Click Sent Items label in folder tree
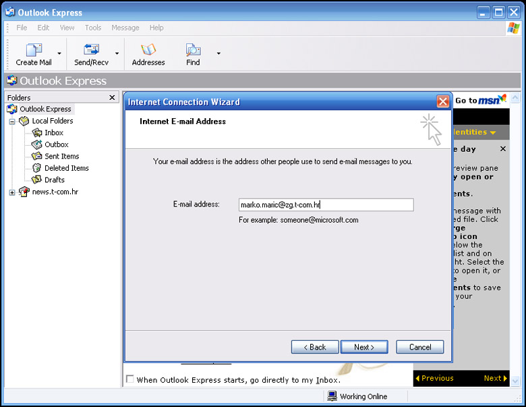 point(62,156)
